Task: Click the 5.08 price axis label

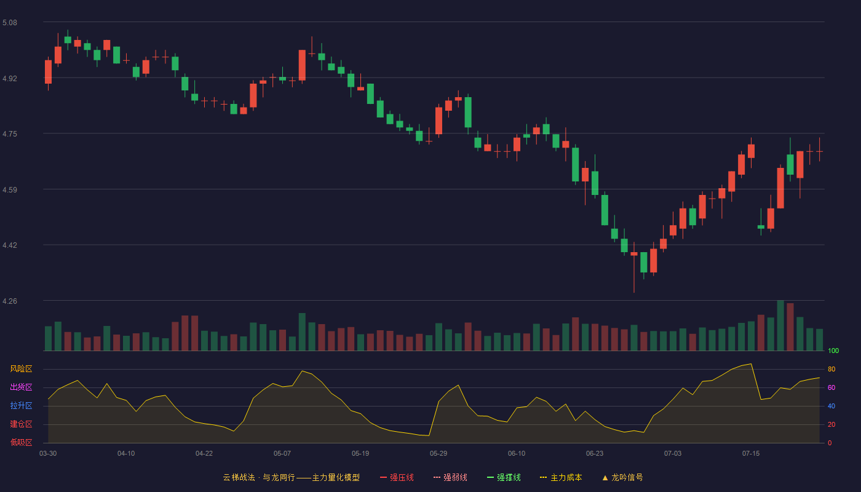Action: pos(10,23)
